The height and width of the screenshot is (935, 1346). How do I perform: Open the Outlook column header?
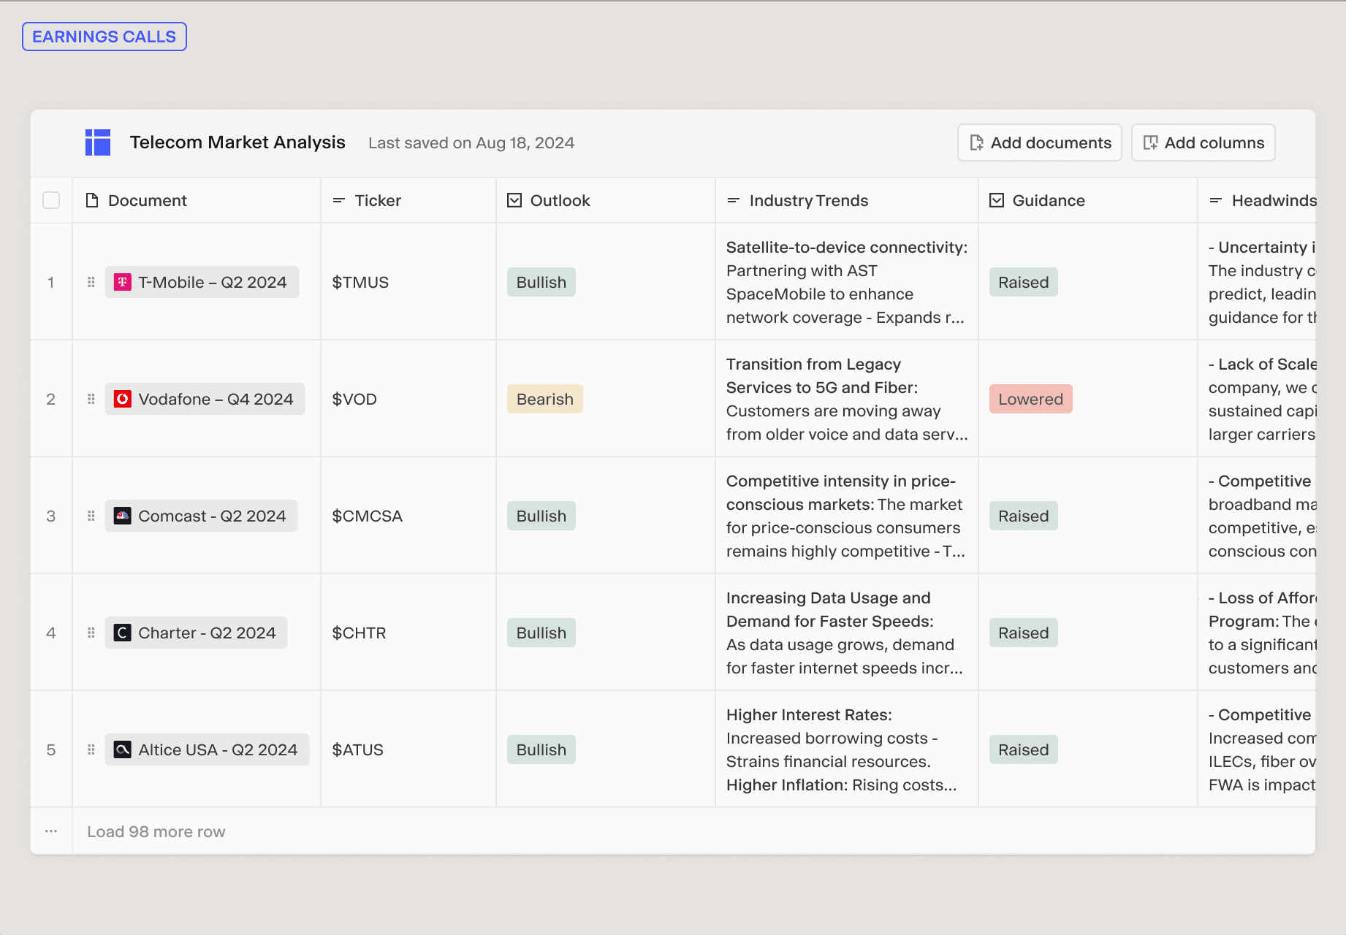(x=606, y=200)
